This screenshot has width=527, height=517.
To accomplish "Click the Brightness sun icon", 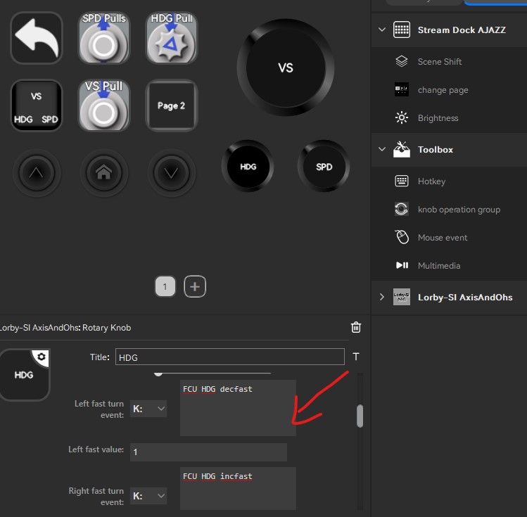I will click(401, 118).
